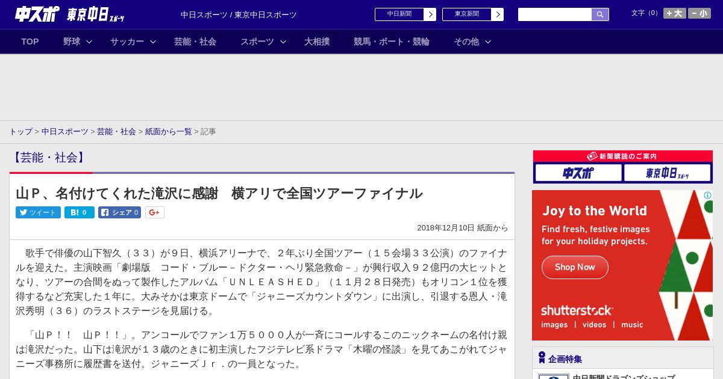Click the arrow beside 中日新聞
The height and width of the screenshot is (379, 723).
(430, 14)
